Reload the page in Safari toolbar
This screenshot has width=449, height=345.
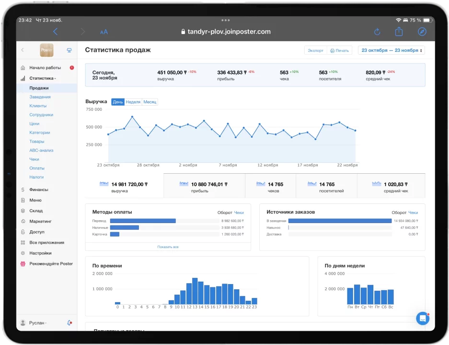[x=377, y=32]
